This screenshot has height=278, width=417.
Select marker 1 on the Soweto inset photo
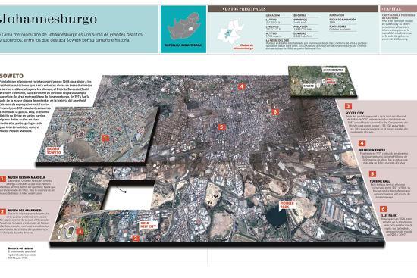105,138
